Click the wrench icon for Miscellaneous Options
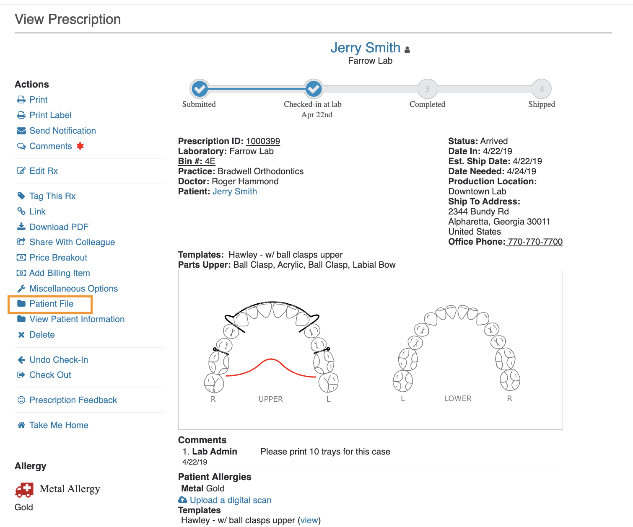 21,289
